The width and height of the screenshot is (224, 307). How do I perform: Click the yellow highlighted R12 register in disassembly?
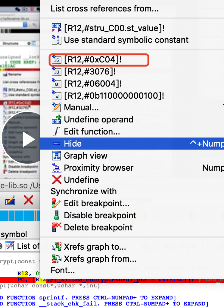tap(23, 274)
